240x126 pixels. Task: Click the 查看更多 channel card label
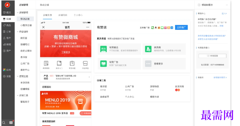coord(158,64)
